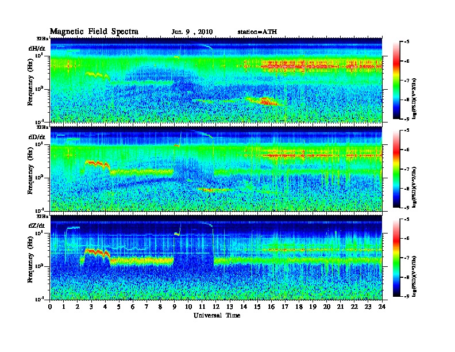This screenshot has height=352, width=455.
Task: Click the "-7" value on dH/dt color scale
Action: pyautogui.click(x=407, y=81)
